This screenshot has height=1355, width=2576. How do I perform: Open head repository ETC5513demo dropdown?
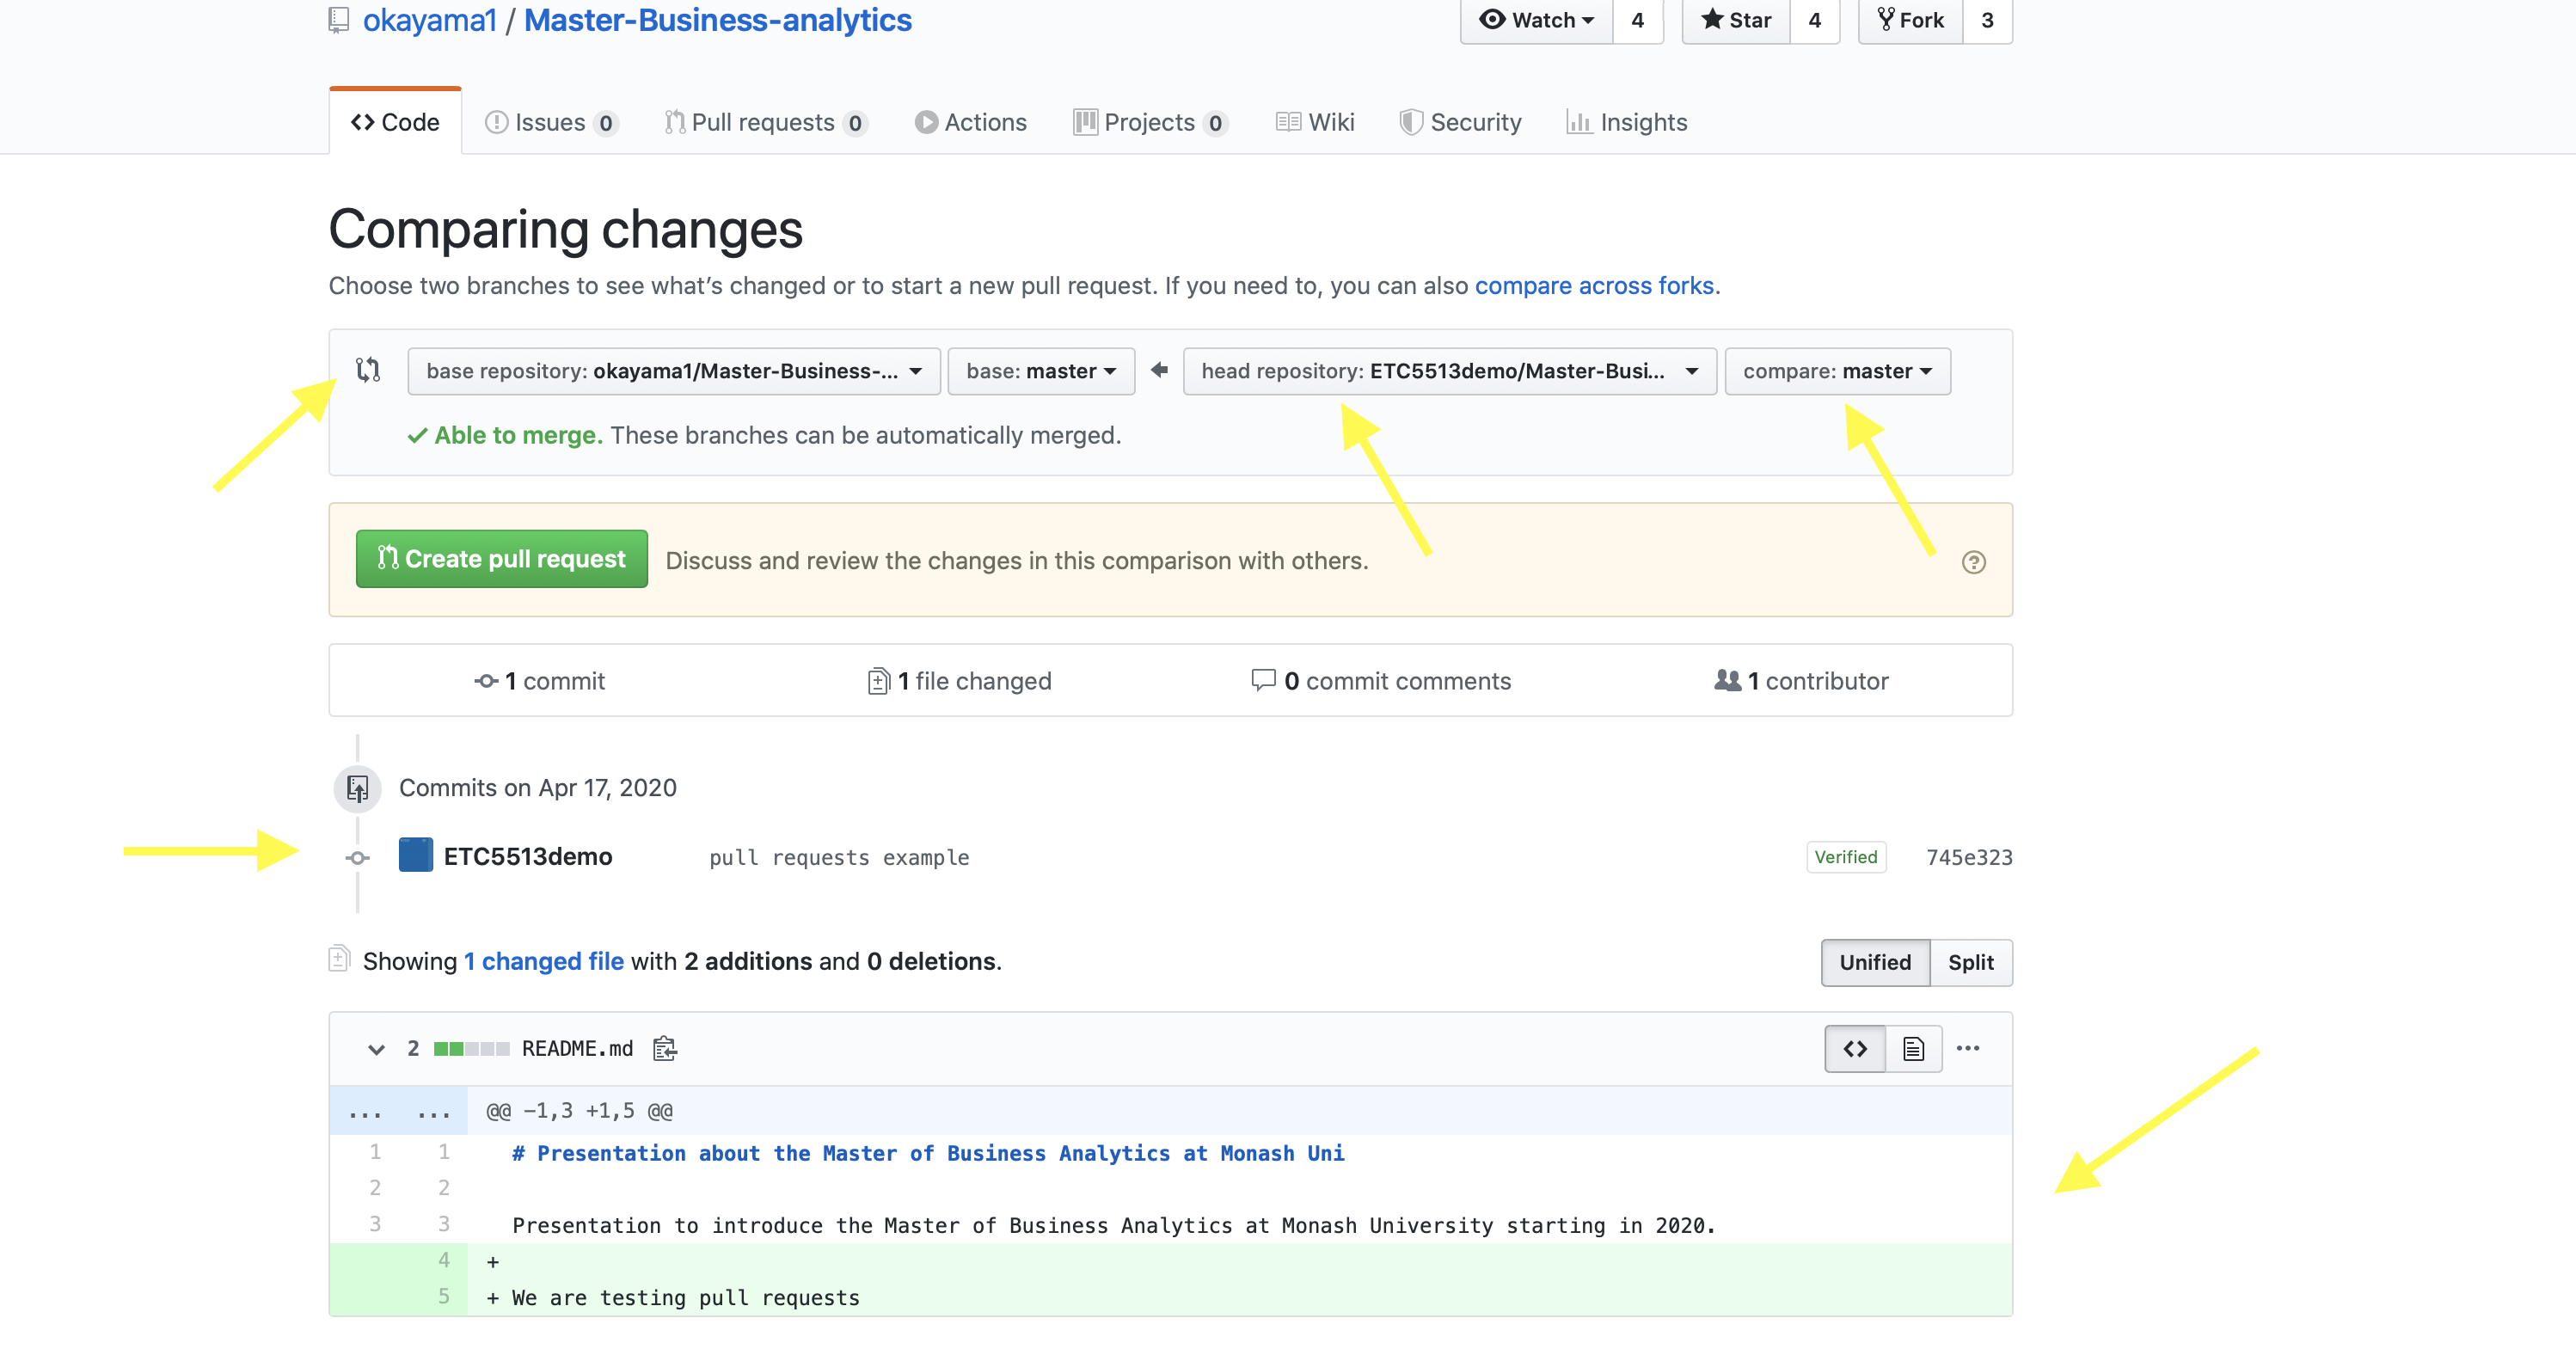pyautogui.click(x=1449, y=371)
